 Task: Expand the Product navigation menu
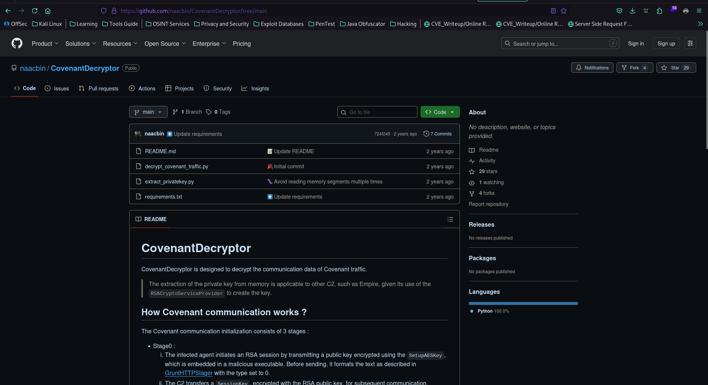tap(45, 44)
